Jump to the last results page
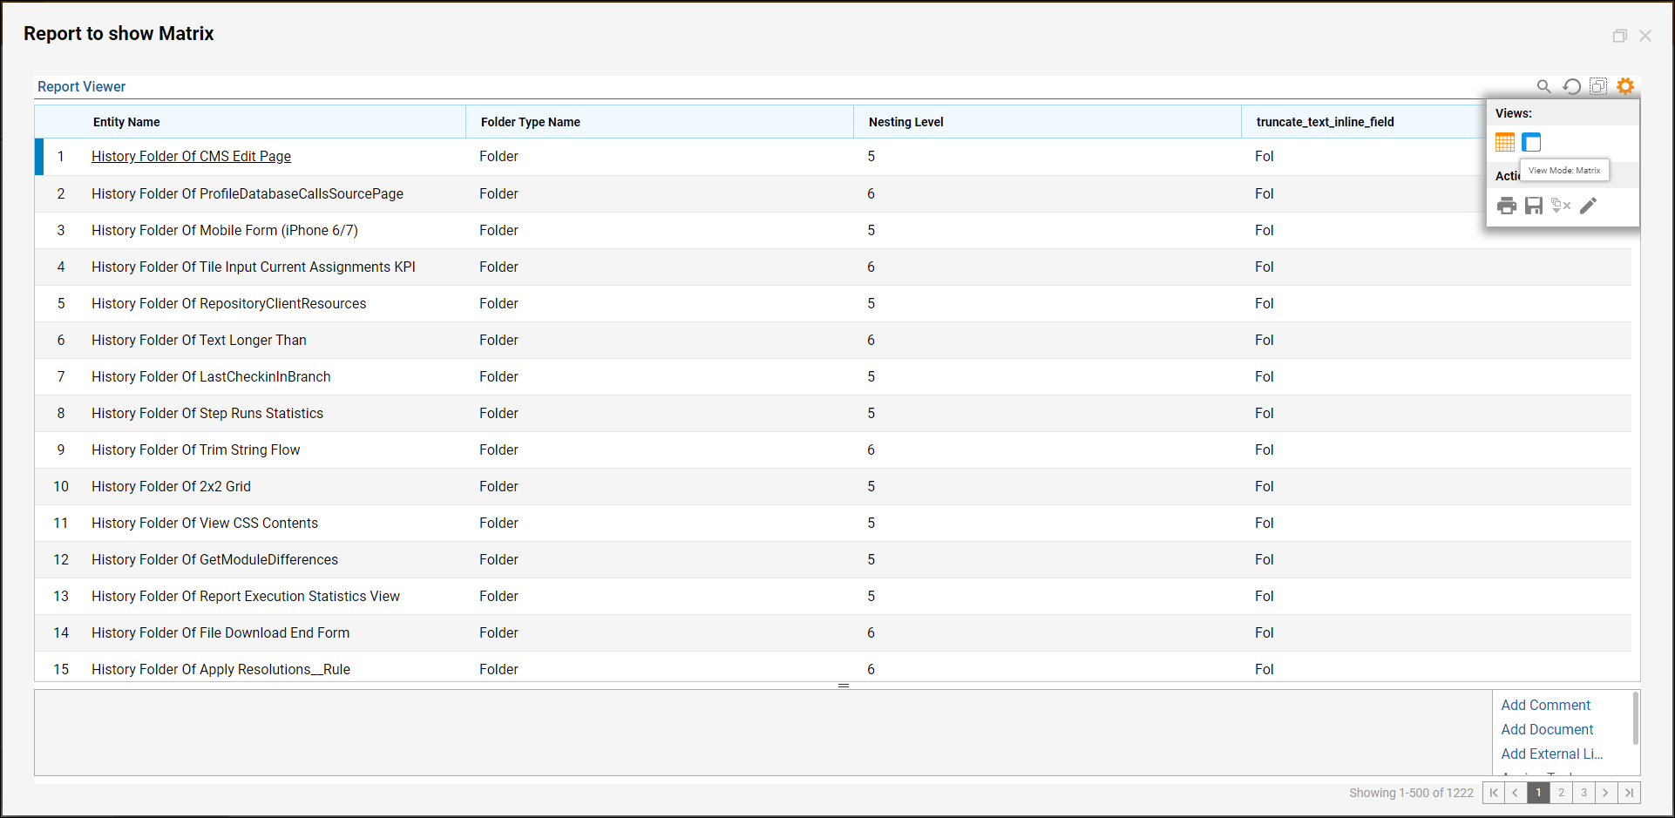1675x818 pixels. [1629, 793]
